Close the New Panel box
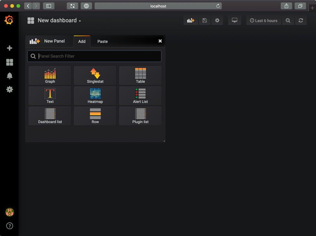Image resolution: width=316 pixels, height=236 pixels. point(160,41)
